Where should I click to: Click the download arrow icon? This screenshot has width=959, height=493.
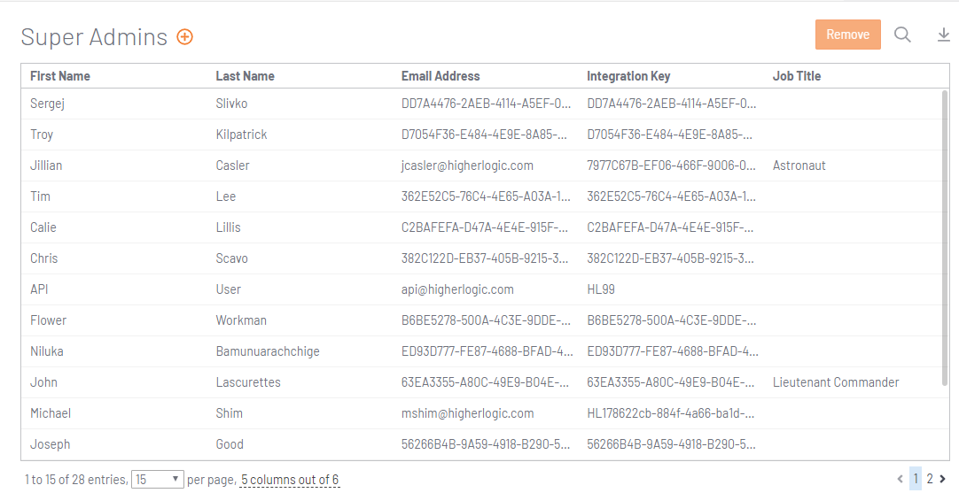[x=944, y=35]
